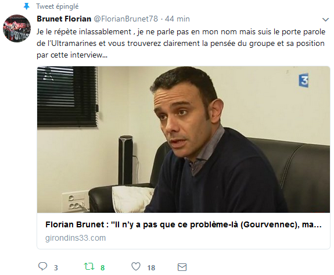Open the "Brunet Florian" display name
The width and height of the screenshot is (334, 275).
click(64, 19)
